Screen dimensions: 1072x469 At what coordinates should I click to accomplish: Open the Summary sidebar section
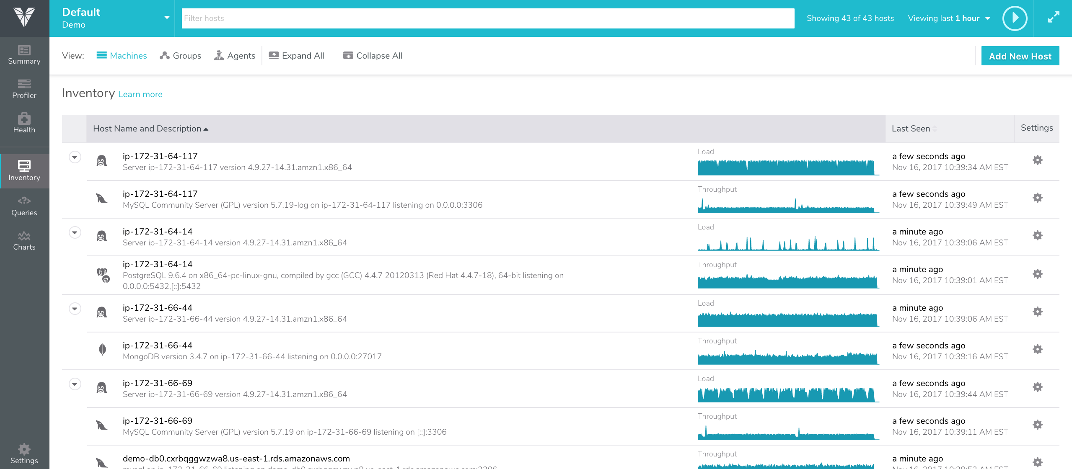point(24,55)
